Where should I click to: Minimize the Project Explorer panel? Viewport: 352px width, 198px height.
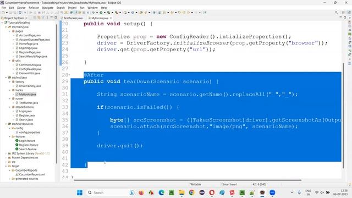pos(52,18)
